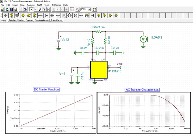Open the Help menu
The image size is (193, 138).
pyautogui.click(x=66, y=5)
